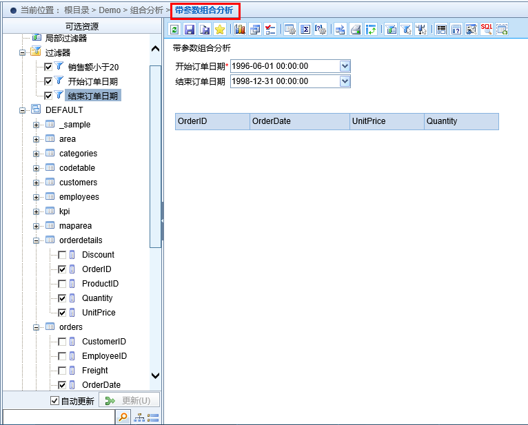The width and height of the screenshot is (528, 425).
Task: Click the row-column swap icon with green arrows
Action: click(x=371, y=30)
